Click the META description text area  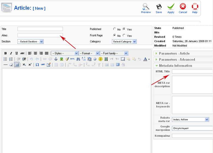point(192,85)
